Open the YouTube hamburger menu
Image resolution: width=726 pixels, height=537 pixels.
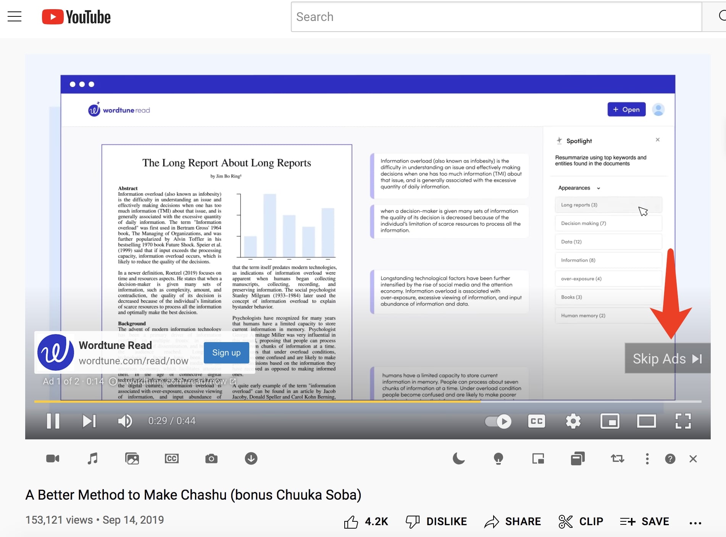(x=14, y=16)
